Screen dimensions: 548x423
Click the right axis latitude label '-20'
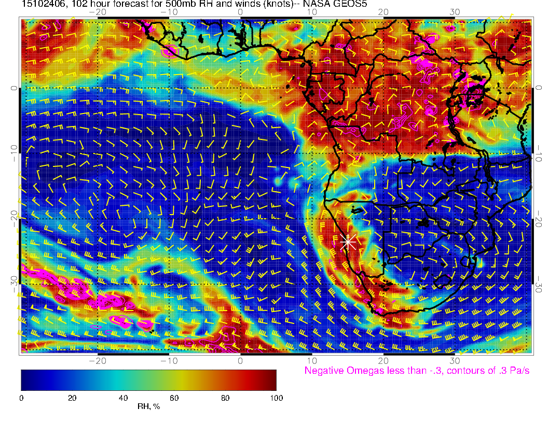coord(539,218)
